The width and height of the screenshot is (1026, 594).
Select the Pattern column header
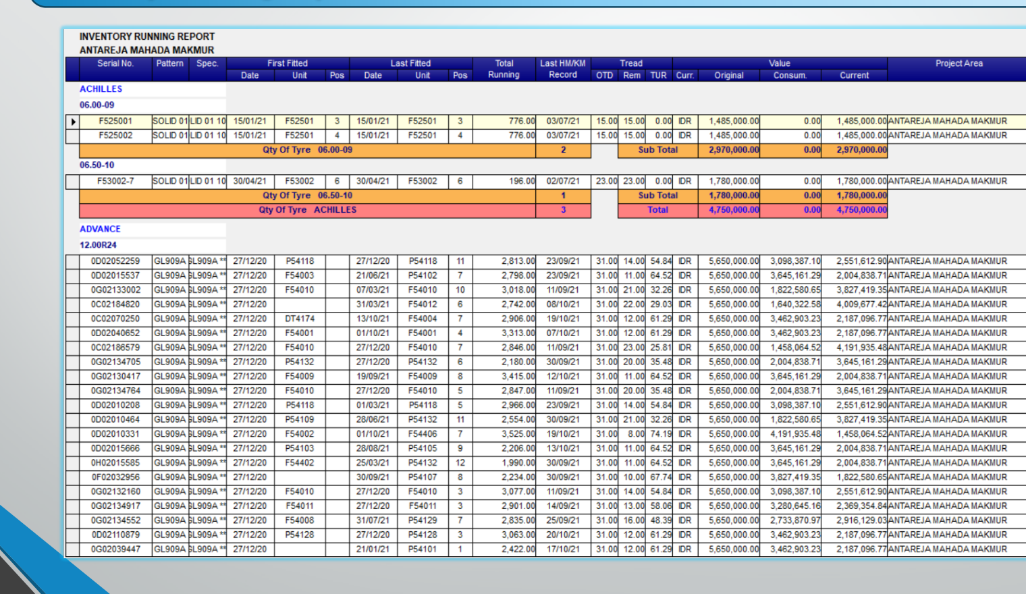[170, 63]
